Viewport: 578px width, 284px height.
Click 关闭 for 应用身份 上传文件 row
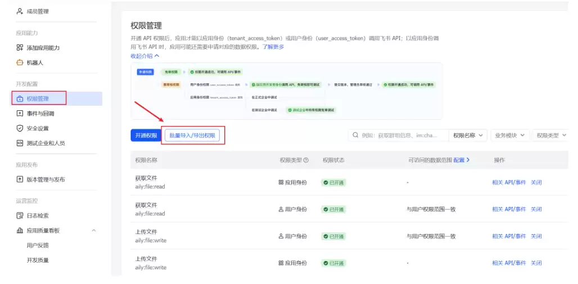point(536,263)
